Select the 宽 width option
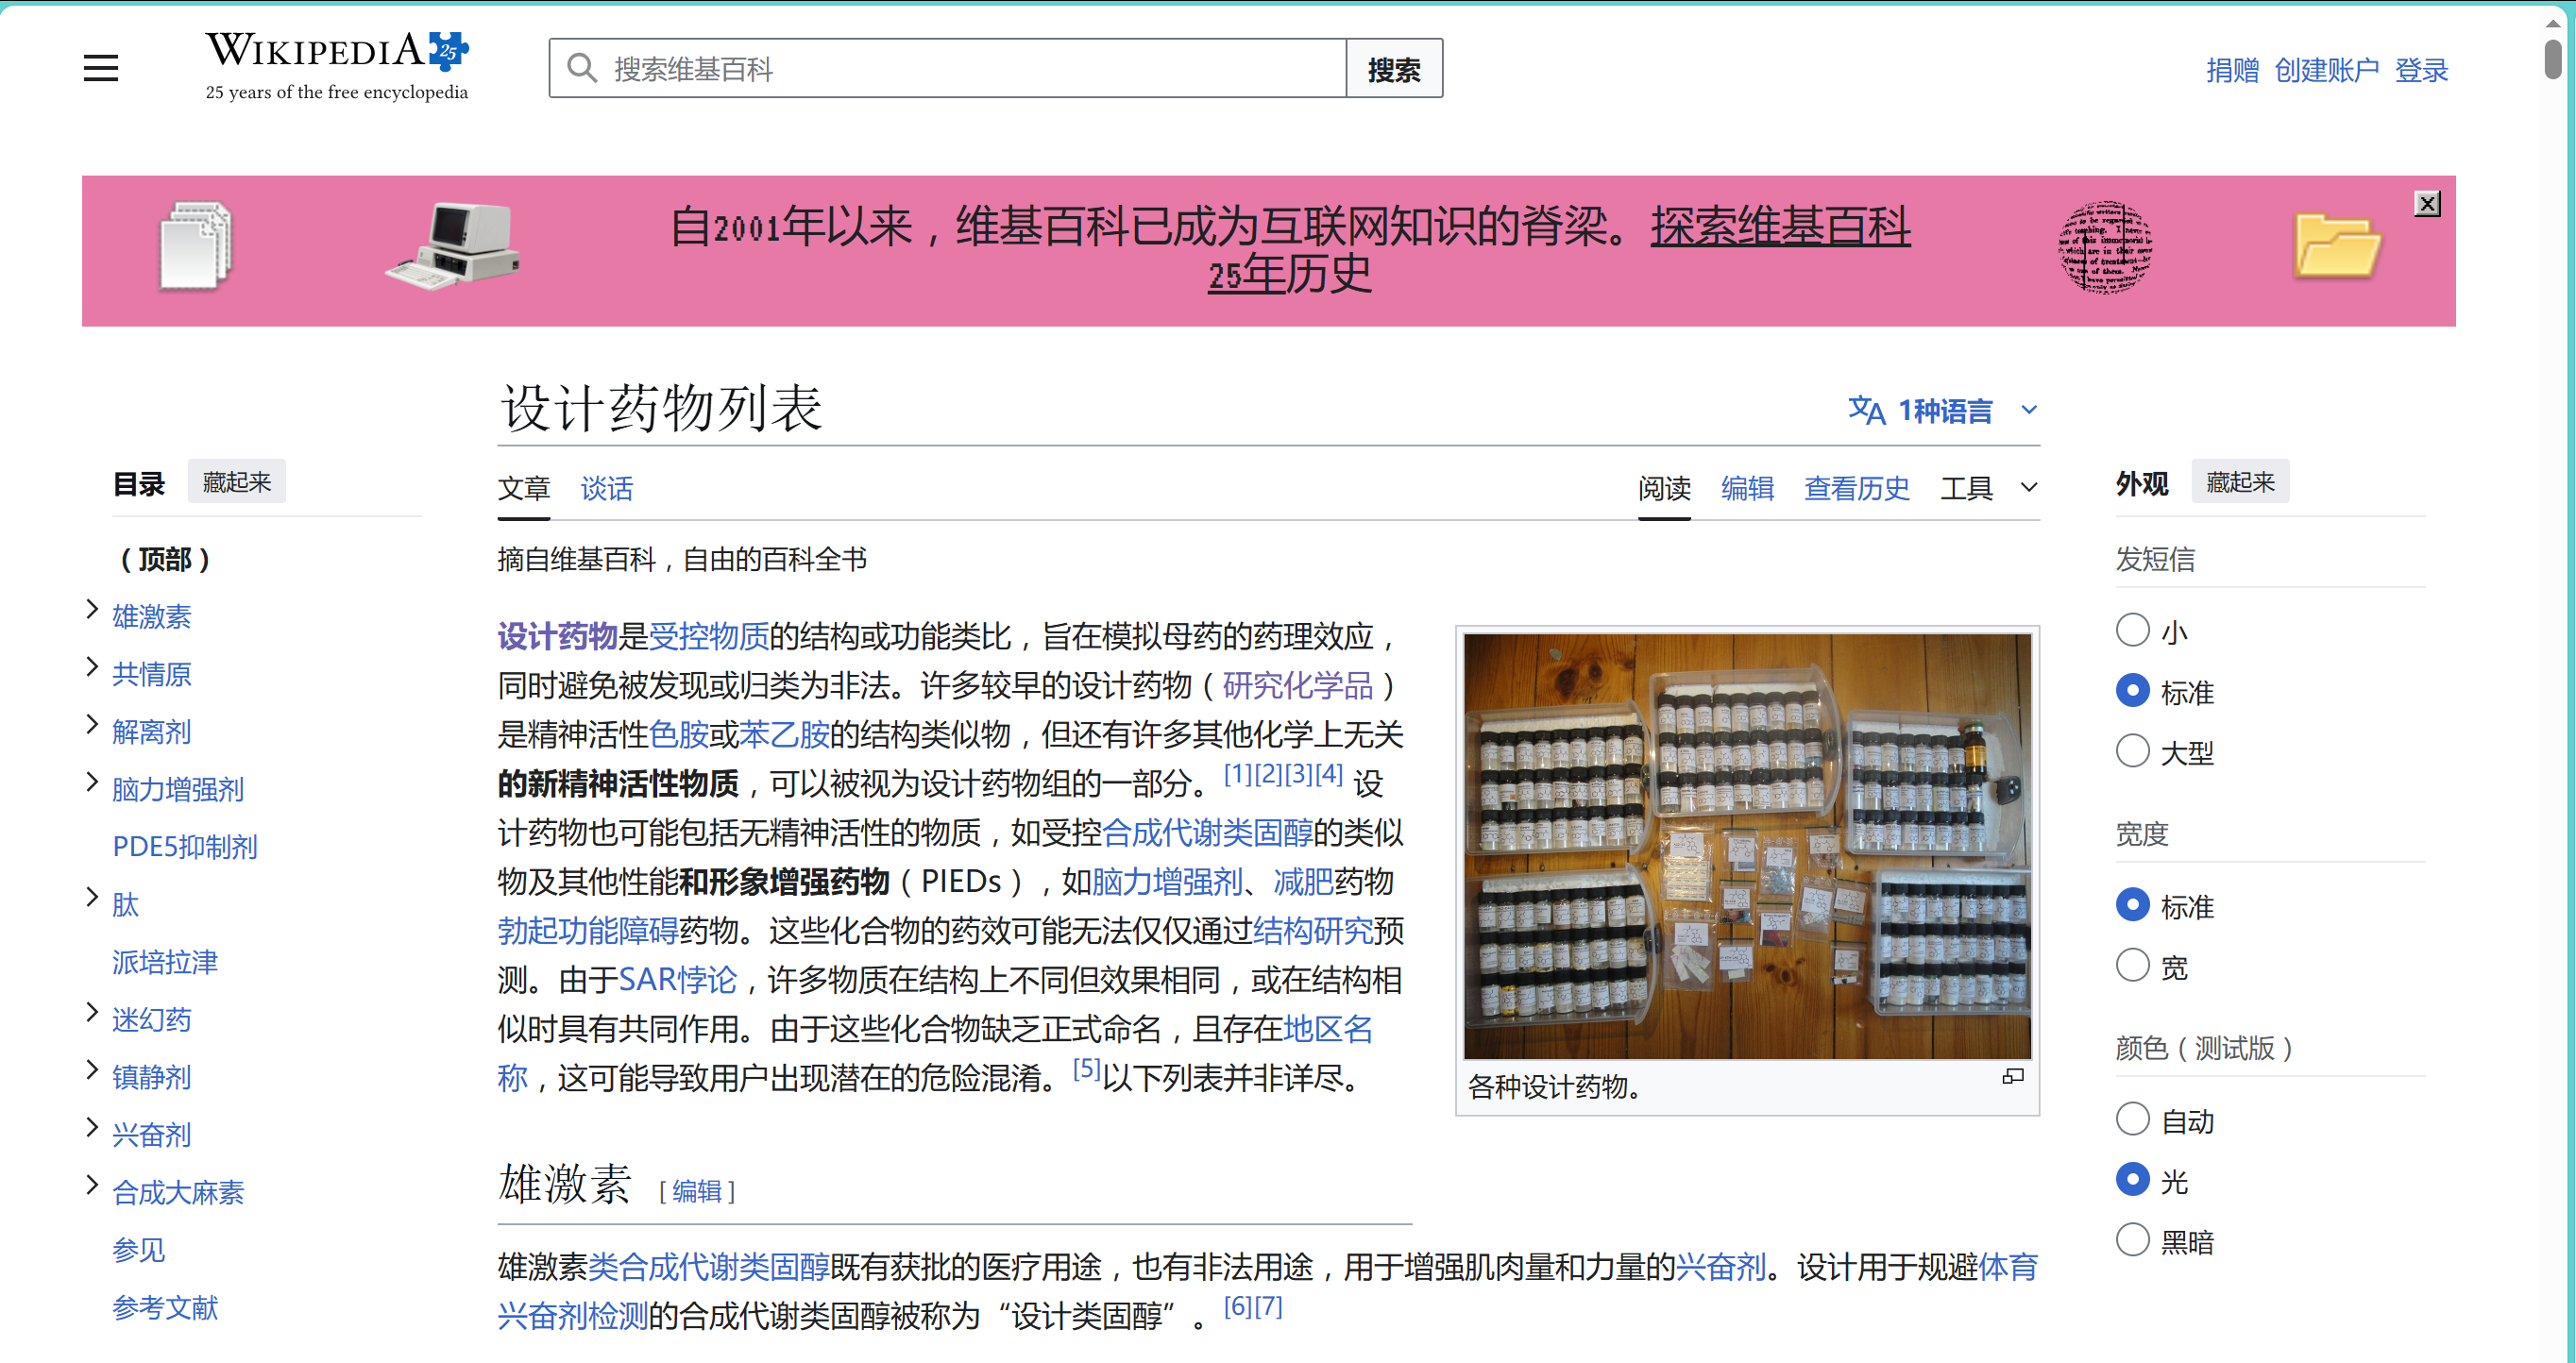 2132,966
